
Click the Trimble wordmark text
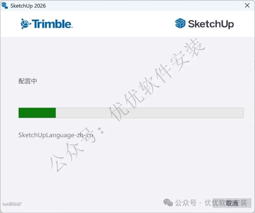(x=52, y=24)
